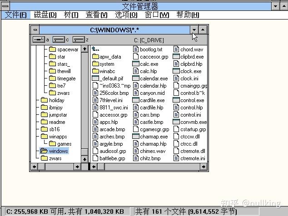Open the 窗口(W) menu

tap(157, 15)
